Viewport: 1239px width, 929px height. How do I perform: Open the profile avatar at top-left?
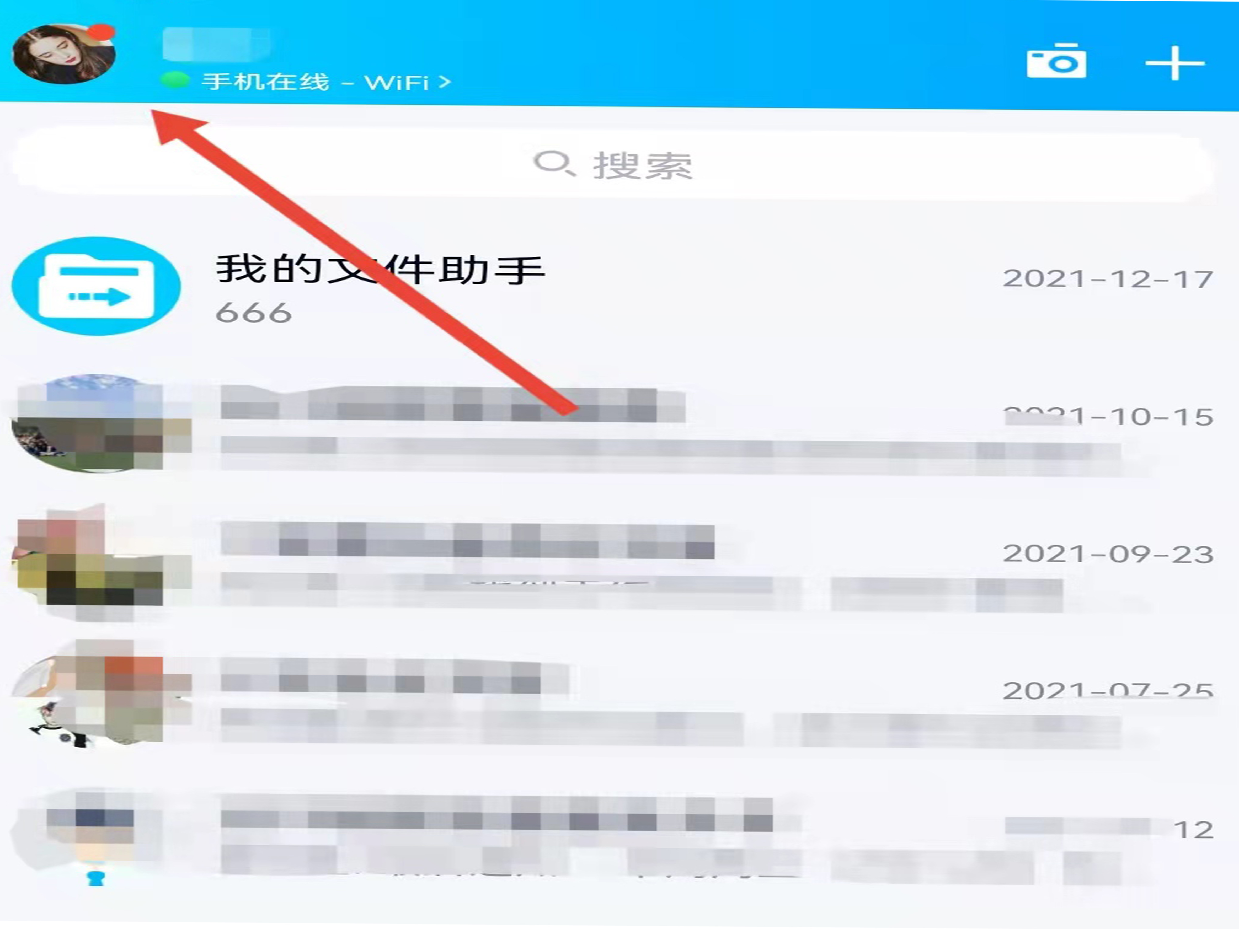[x=64, y=54]
